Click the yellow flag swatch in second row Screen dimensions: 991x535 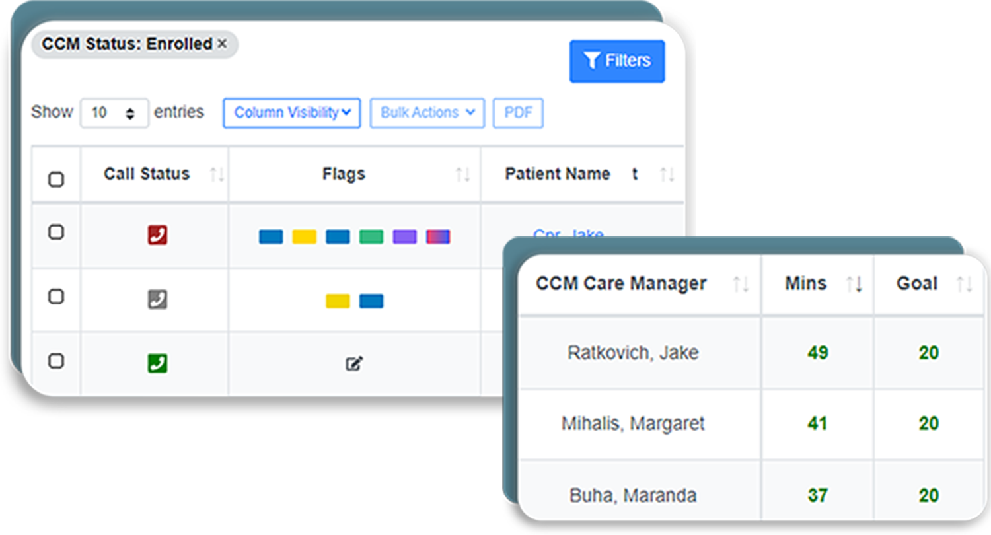pos(338,300)
